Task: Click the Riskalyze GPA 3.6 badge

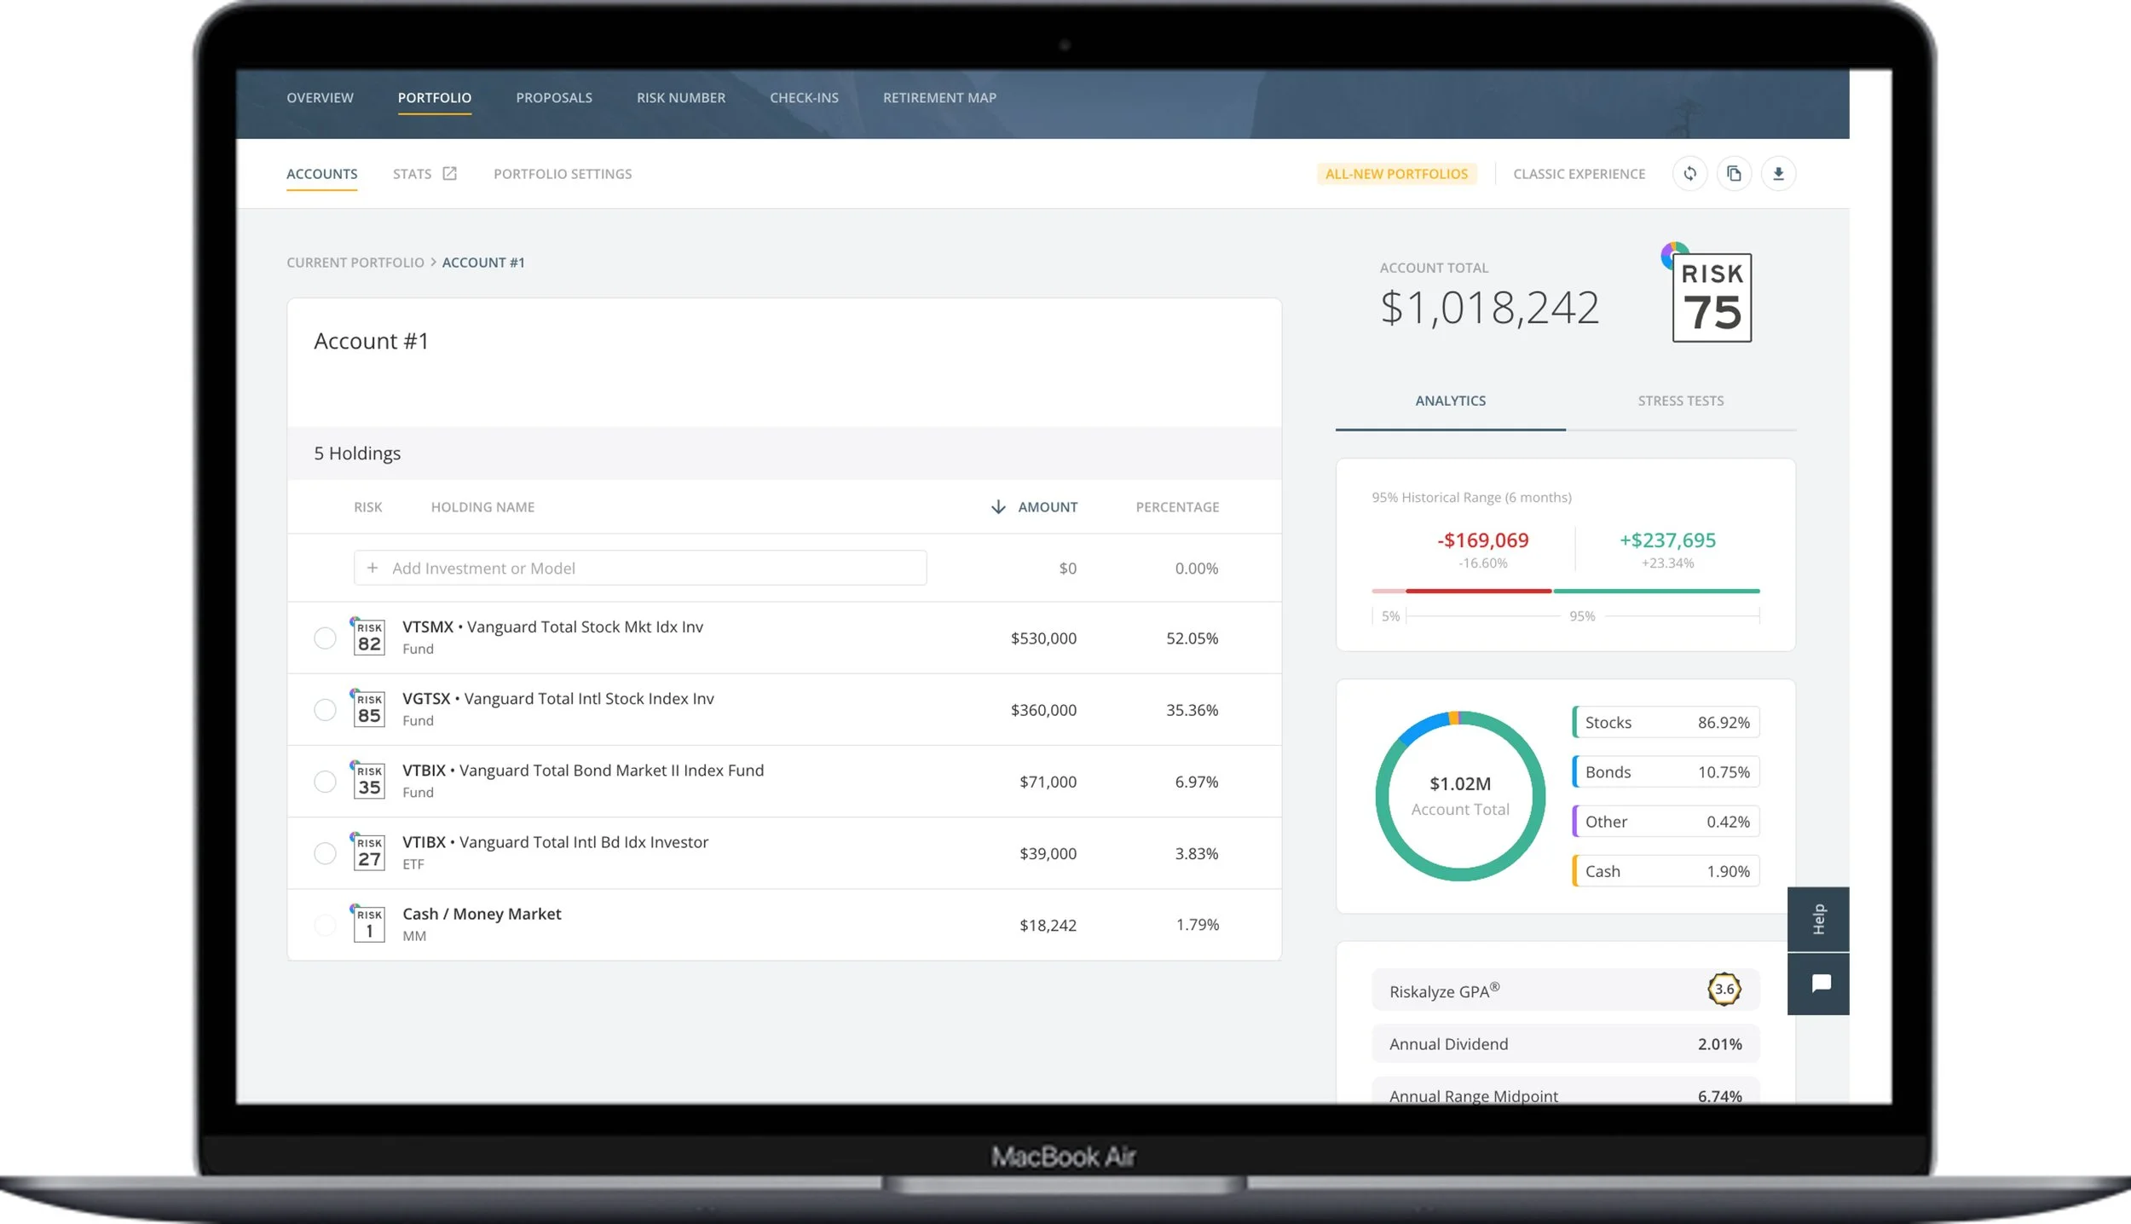Action: click(1724, 990)
